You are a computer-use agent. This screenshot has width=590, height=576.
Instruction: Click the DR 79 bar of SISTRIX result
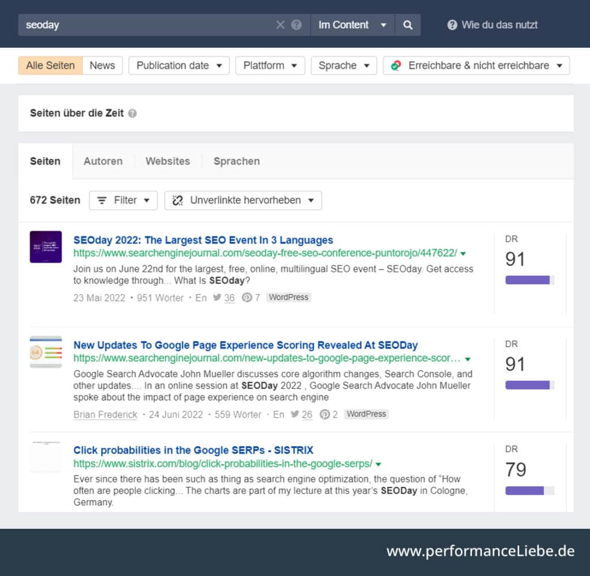(530, 491)
